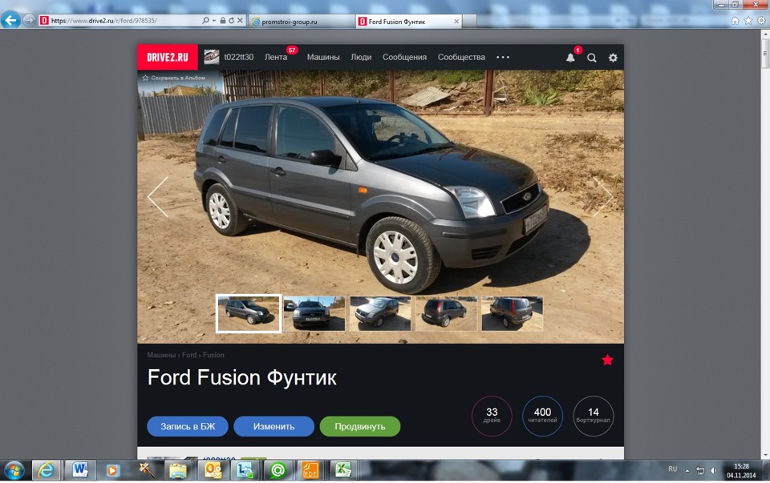Select the fifth thumbnail, rear view
The width and height of the screenshot is (770, 483).
(513, 313)
